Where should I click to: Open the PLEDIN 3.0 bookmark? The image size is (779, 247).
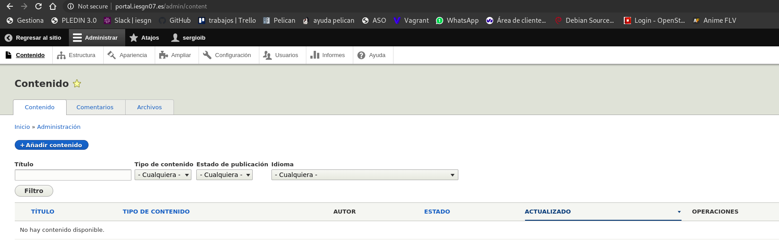(x=74, y=21)
